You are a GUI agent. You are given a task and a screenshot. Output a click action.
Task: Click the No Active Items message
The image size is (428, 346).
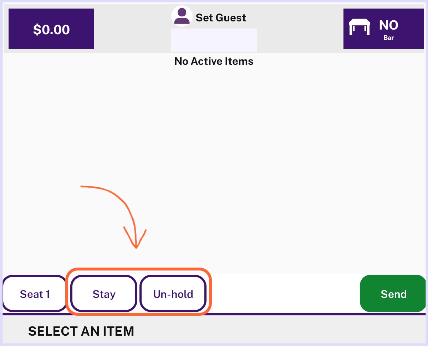click(x=214, y=61)
